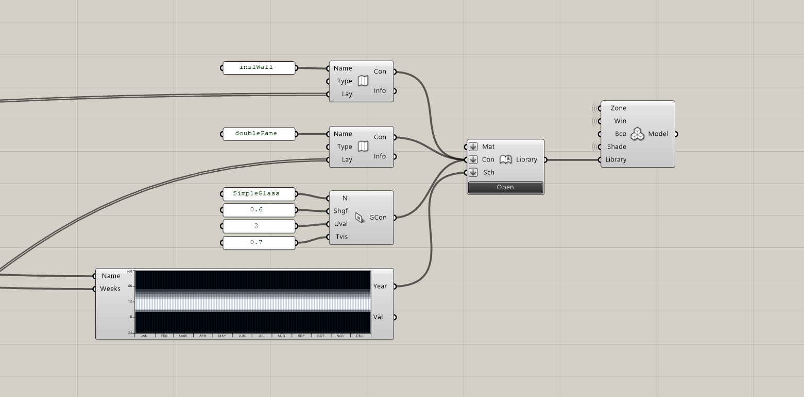Click the Bco input on Model component
The width and height of the screenshot is (804, 397).
(621, 134)
